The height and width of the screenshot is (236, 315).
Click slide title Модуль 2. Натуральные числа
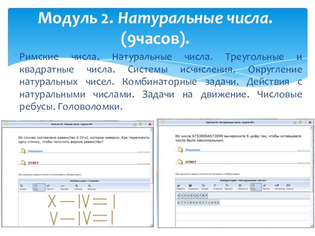click(155, 18)
